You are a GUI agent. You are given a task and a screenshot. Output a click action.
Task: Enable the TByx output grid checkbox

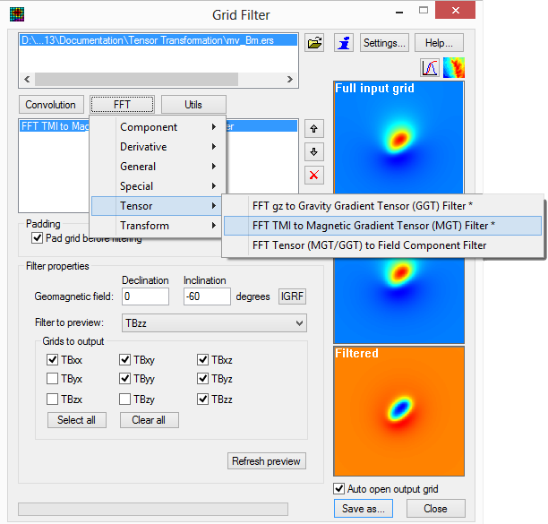coord(53,379)
